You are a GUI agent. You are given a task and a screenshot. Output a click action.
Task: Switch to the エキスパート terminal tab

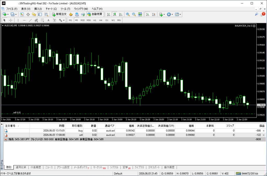(x=154, y=167)
